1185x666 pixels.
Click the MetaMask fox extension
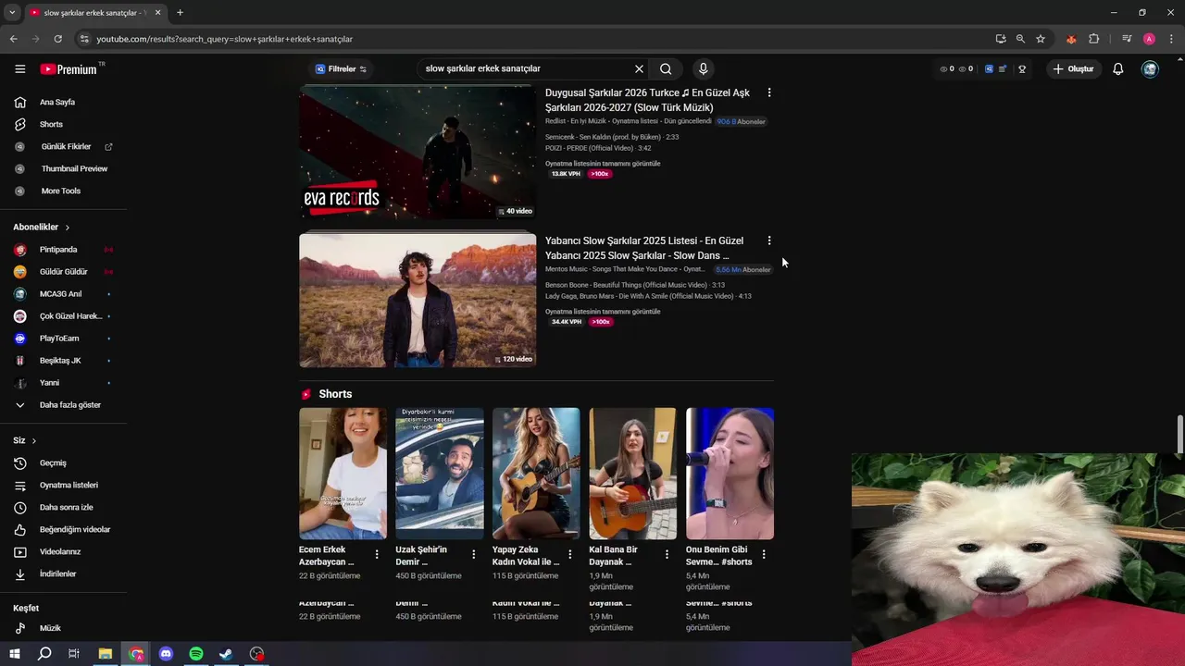click(x=1071, y=39)
